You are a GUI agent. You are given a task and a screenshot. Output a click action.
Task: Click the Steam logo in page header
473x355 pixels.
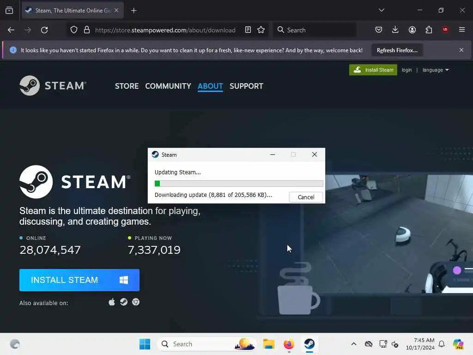coord(53,86)
